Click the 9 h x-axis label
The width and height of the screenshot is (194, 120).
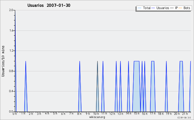88,114
